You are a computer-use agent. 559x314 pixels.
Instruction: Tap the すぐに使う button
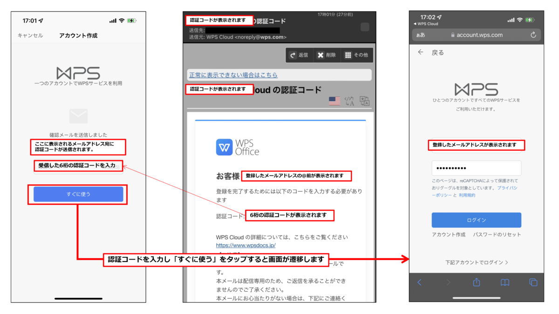pos(78,194)
